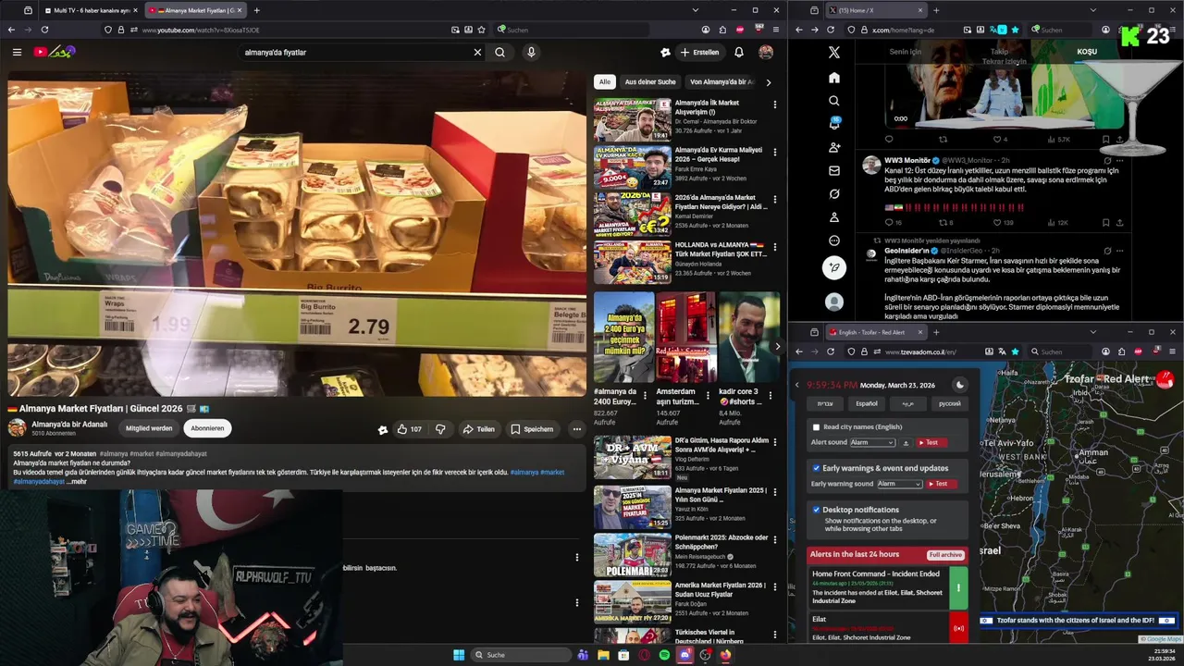The width and height of the screenshot is (1184, 666).
Task: Like the WW3 Monitör post with 139 likes
Action: point(1003,223)
